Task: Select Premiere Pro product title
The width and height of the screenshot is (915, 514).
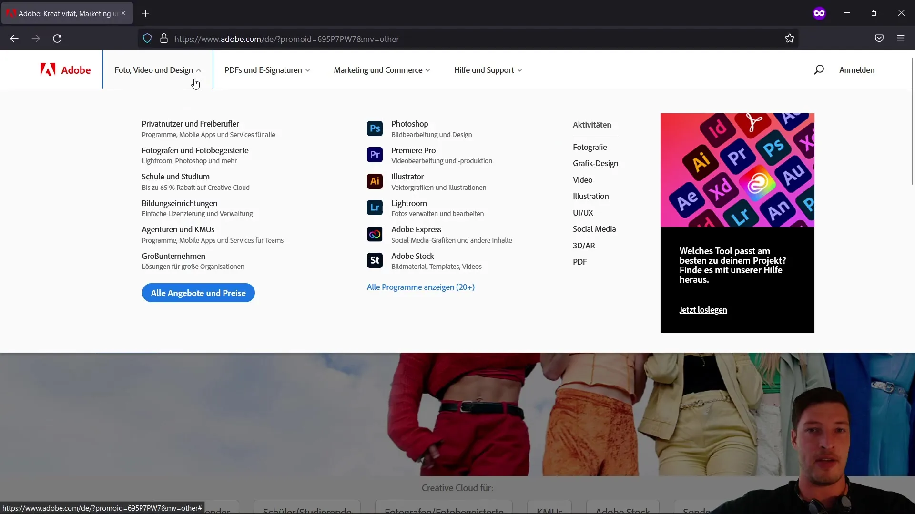Action: point(413,150)
